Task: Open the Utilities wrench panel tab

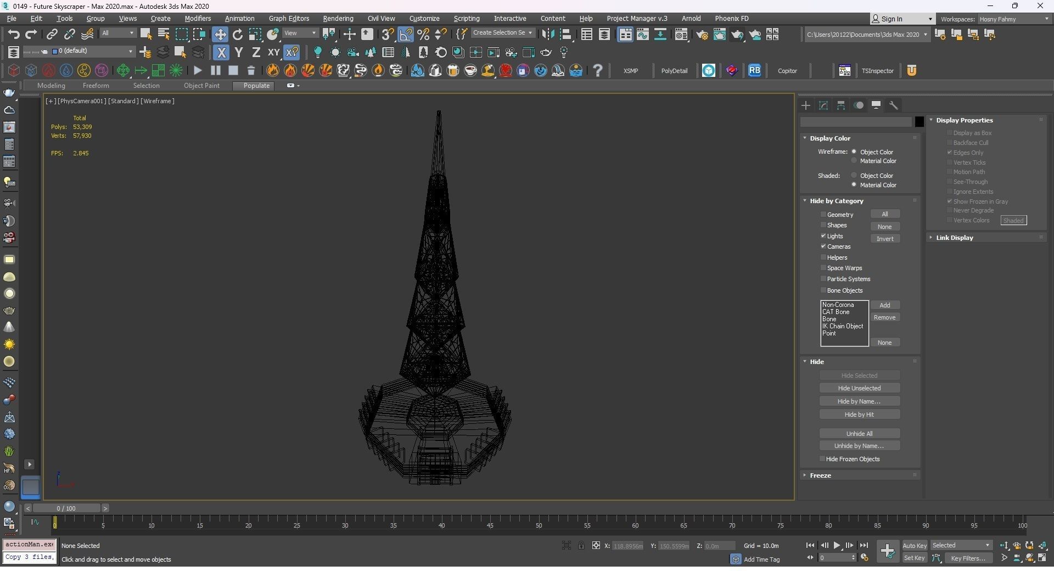Action: (x=894, y=105)
